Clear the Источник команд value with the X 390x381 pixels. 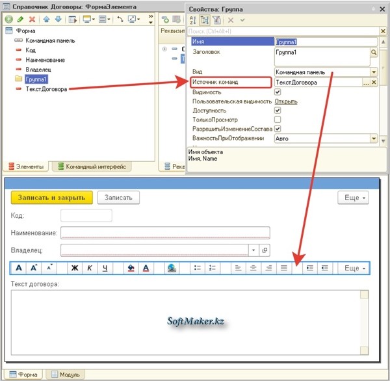coord(374,83)
